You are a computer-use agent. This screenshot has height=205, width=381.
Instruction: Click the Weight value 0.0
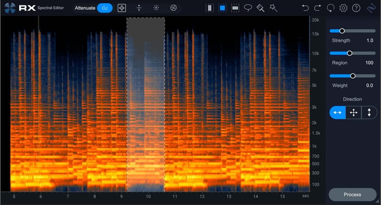click(370, 85)
